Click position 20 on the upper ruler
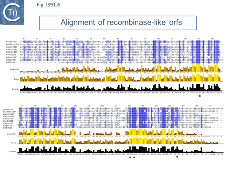The width and height of the screenshot is (229, 172). 23,38
